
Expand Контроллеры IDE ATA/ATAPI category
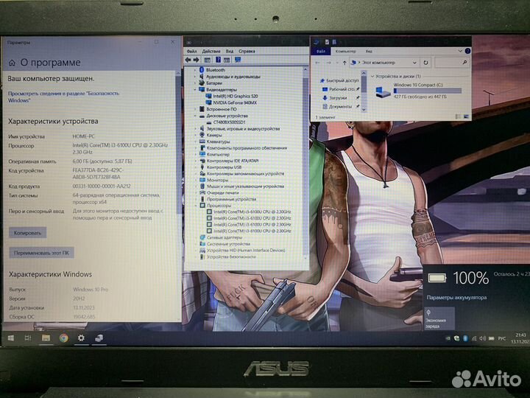pyautogui.click(x=195, y=161)
